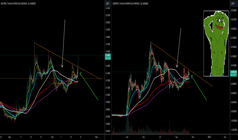238x140 pixels.
Task: Click Nov on BIGTIME chart time axis
Action: coord(97,137)
